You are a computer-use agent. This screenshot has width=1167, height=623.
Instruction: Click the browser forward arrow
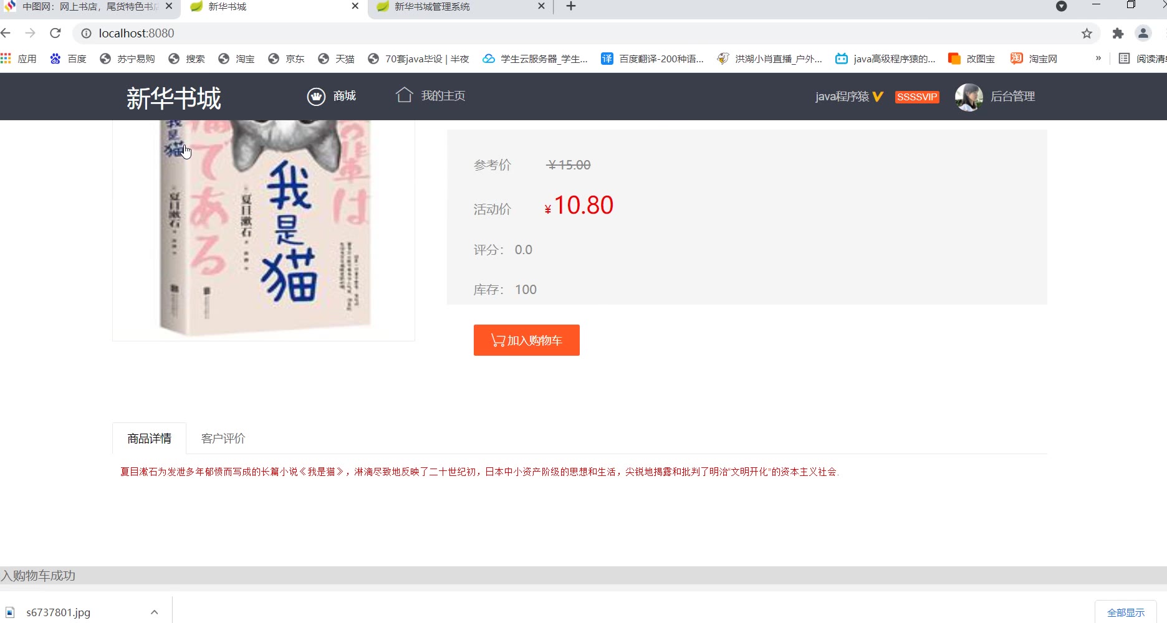tap(31, 33)
